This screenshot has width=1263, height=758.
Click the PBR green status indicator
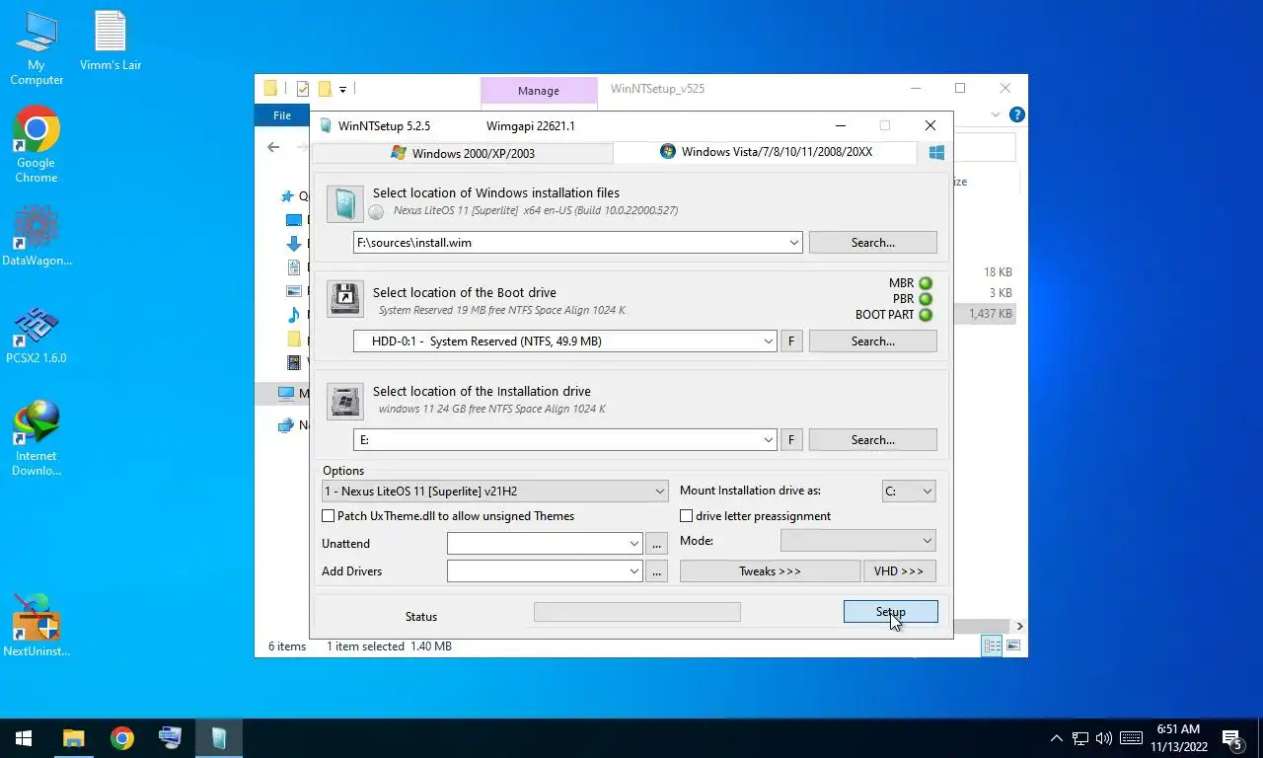click(926, 299)
